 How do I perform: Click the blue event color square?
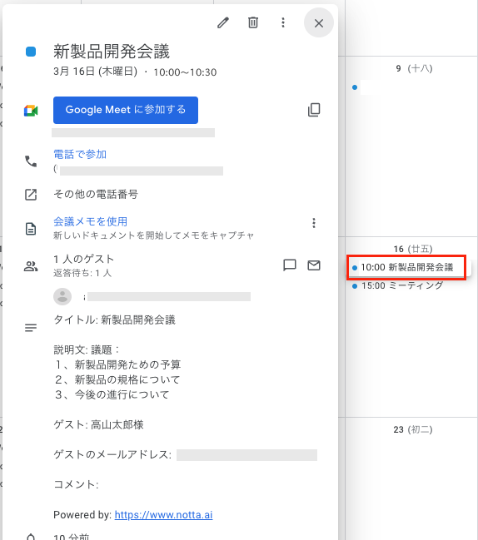(x=31, y=52)
